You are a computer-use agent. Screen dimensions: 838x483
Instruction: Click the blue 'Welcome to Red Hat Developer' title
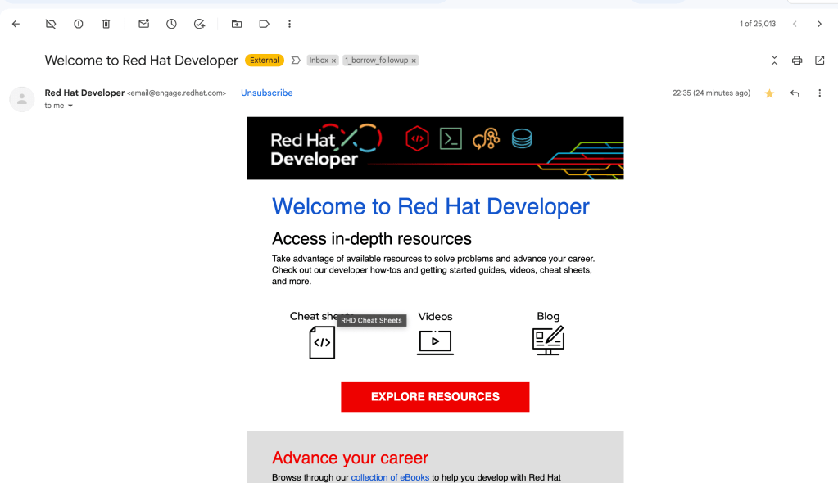(431, 207)
